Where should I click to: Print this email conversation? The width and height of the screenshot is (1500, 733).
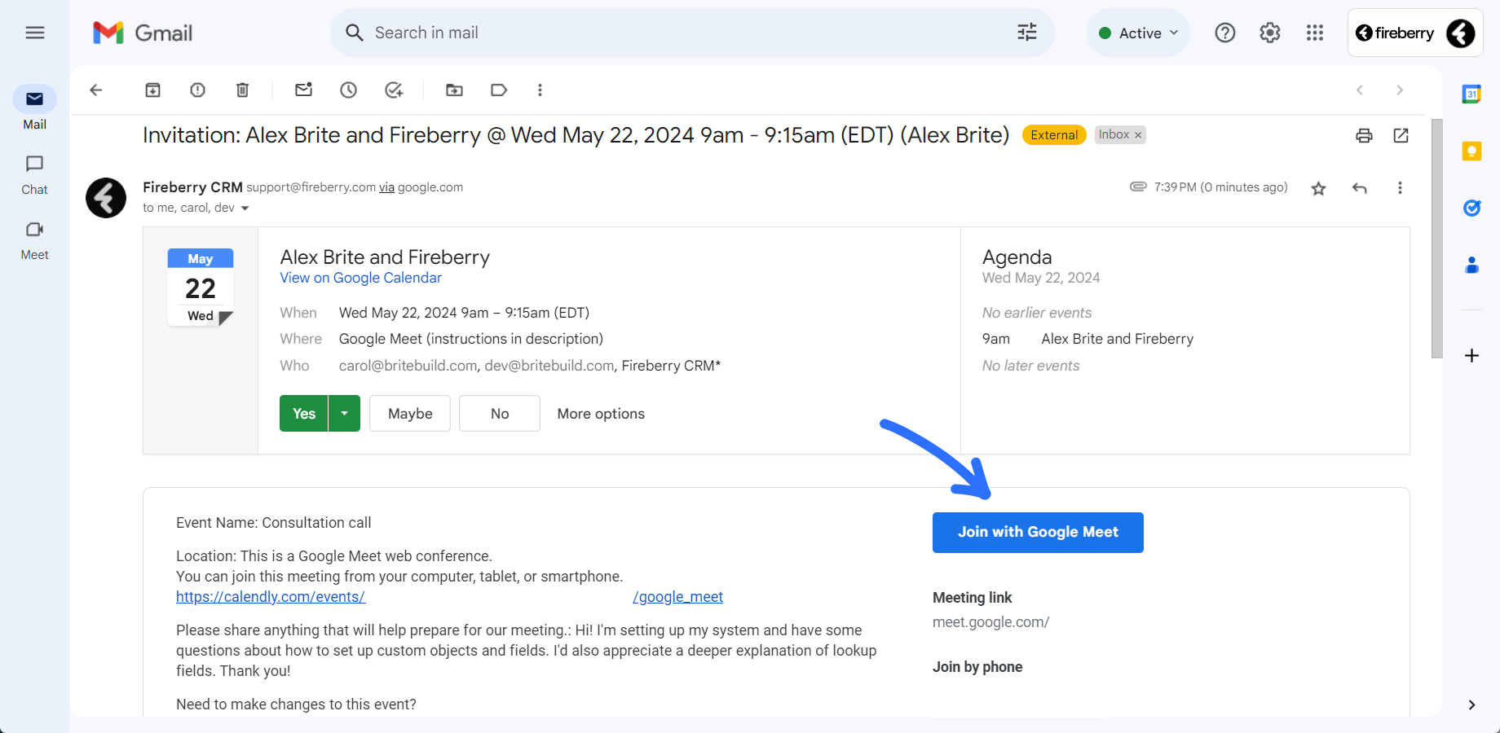pyautogui.click(x=1364, y=135)
